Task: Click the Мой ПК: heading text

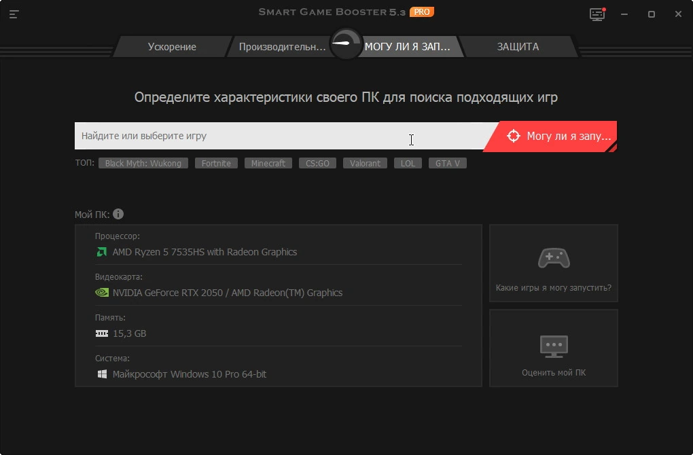Action: pos(92,215)
